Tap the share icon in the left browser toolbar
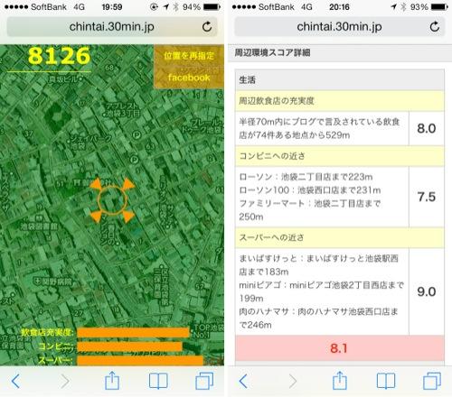Image resolution: width=452 pixels, height=397 pixels. click(112, 381)
